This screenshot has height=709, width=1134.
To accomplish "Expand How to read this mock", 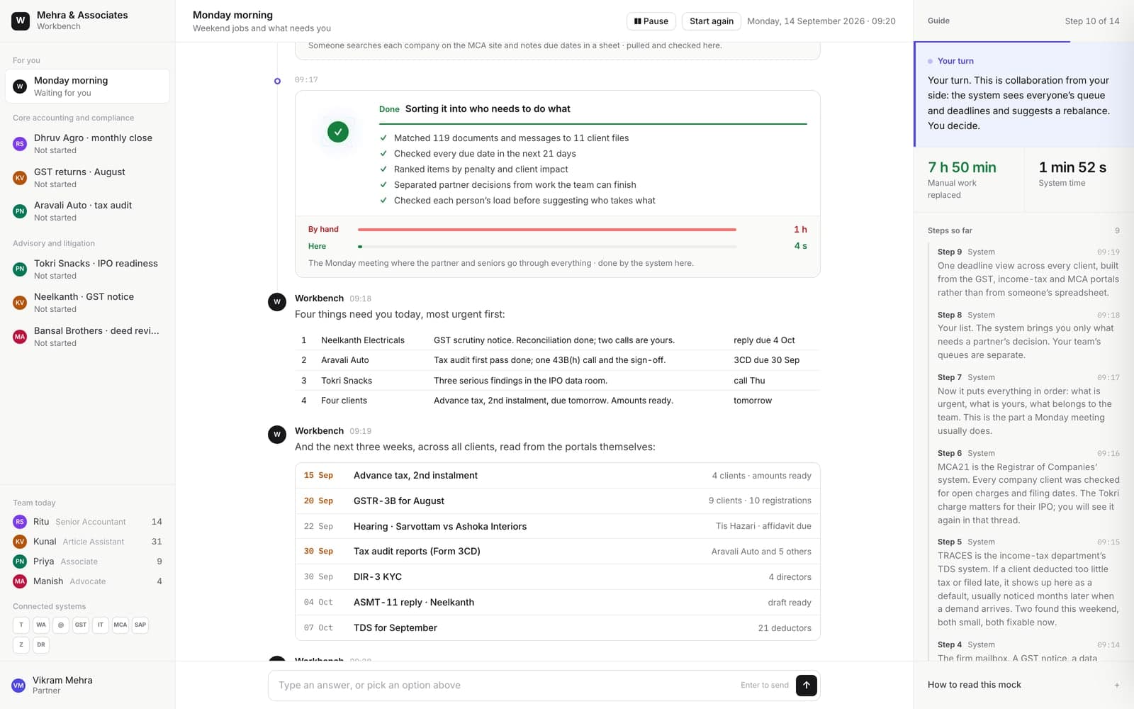I will (x=1023, y=685).
